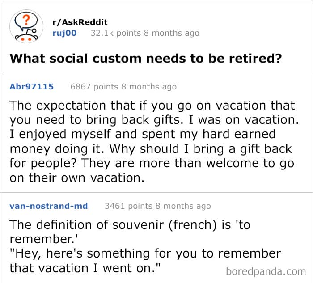
Task: Click the quoted line starting "Hey, here's something"
Action: click(x=145, y=253)
